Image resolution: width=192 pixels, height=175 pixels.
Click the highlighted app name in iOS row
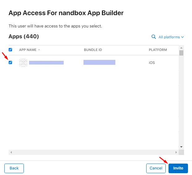click(46, 63)
